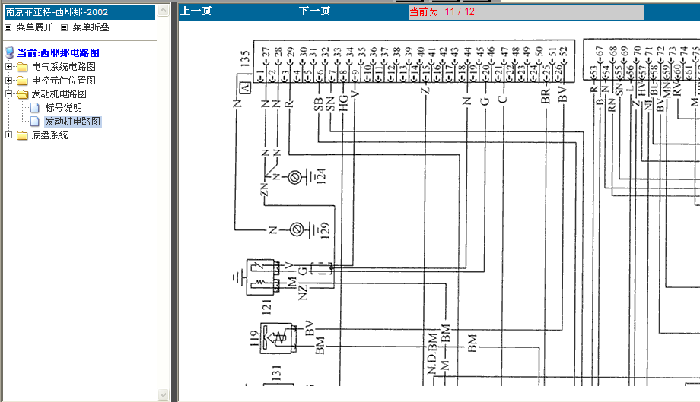
Task: Expand the 电控元件位置图 folder
Action: click(8, 81)
